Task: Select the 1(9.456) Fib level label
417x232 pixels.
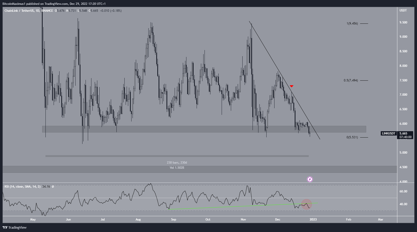Action: 352,23
